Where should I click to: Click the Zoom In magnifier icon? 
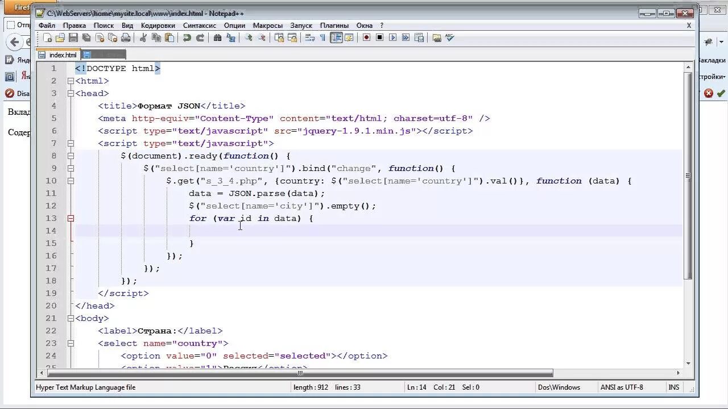click(x=249, y=38)
